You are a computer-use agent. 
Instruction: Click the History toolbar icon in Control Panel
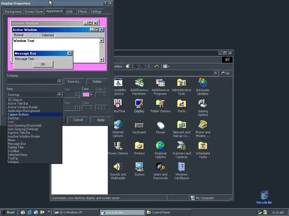(x=128, y=66)
